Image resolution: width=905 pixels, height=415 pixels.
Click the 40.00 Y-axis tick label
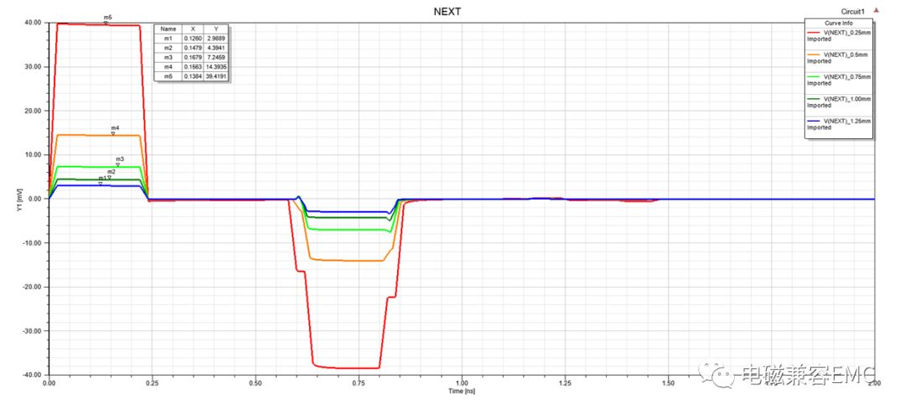pyautogui.click(x=33, y=23)
